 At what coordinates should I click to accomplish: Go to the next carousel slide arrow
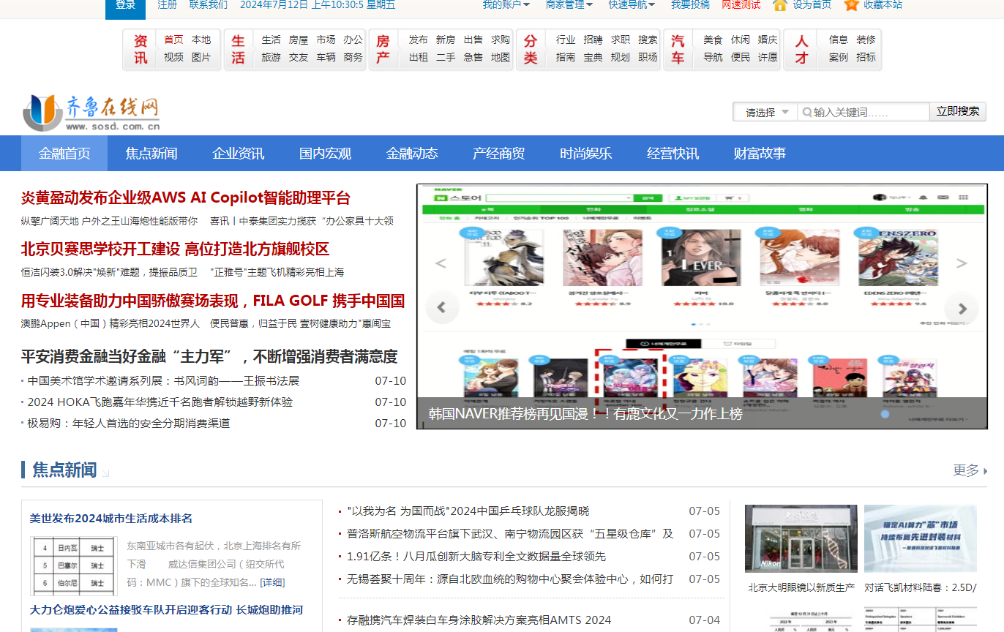[x=962, y=308]
